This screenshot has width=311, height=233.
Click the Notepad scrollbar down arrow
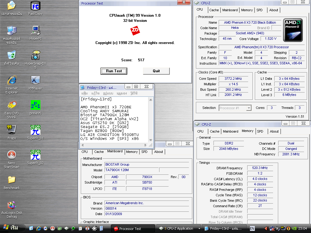(x=151, y=140)
